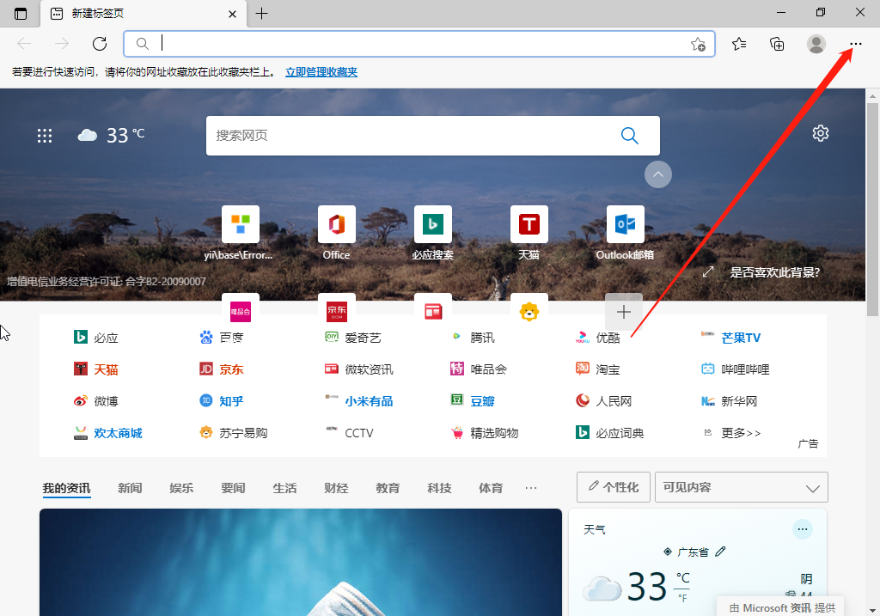This screenshot has width=880, height=616.
Task: Open the 必应搜索 quick link tile
Action: [432, 223]
